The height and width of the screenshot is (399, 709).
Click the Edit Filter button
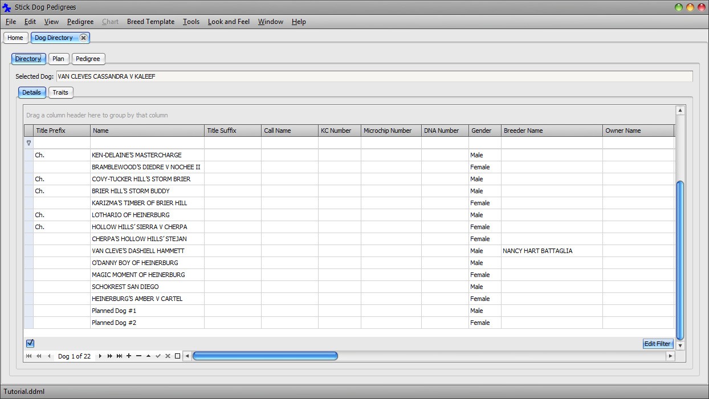pos(657,343)
